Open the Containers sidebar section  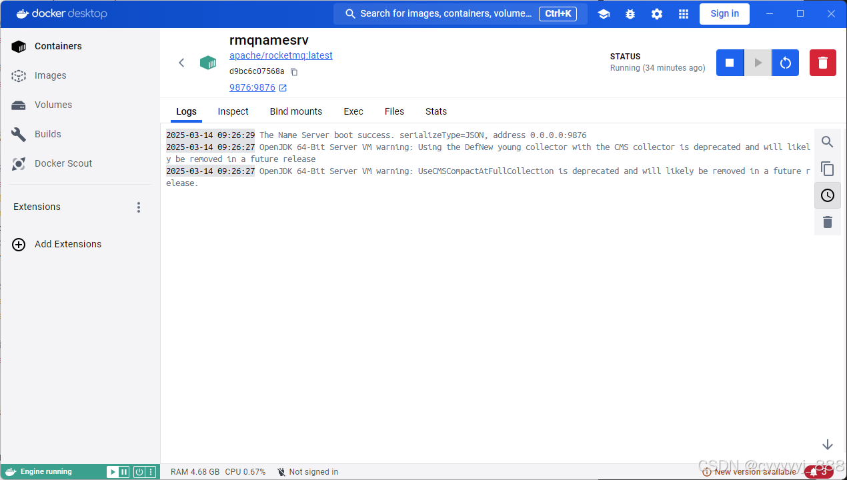tap(57, 46)
